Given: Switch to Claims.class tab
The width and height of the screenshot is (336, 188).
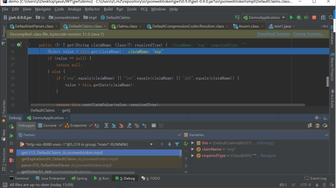Looking at the screenshot, I should click(x=127, y=26).
